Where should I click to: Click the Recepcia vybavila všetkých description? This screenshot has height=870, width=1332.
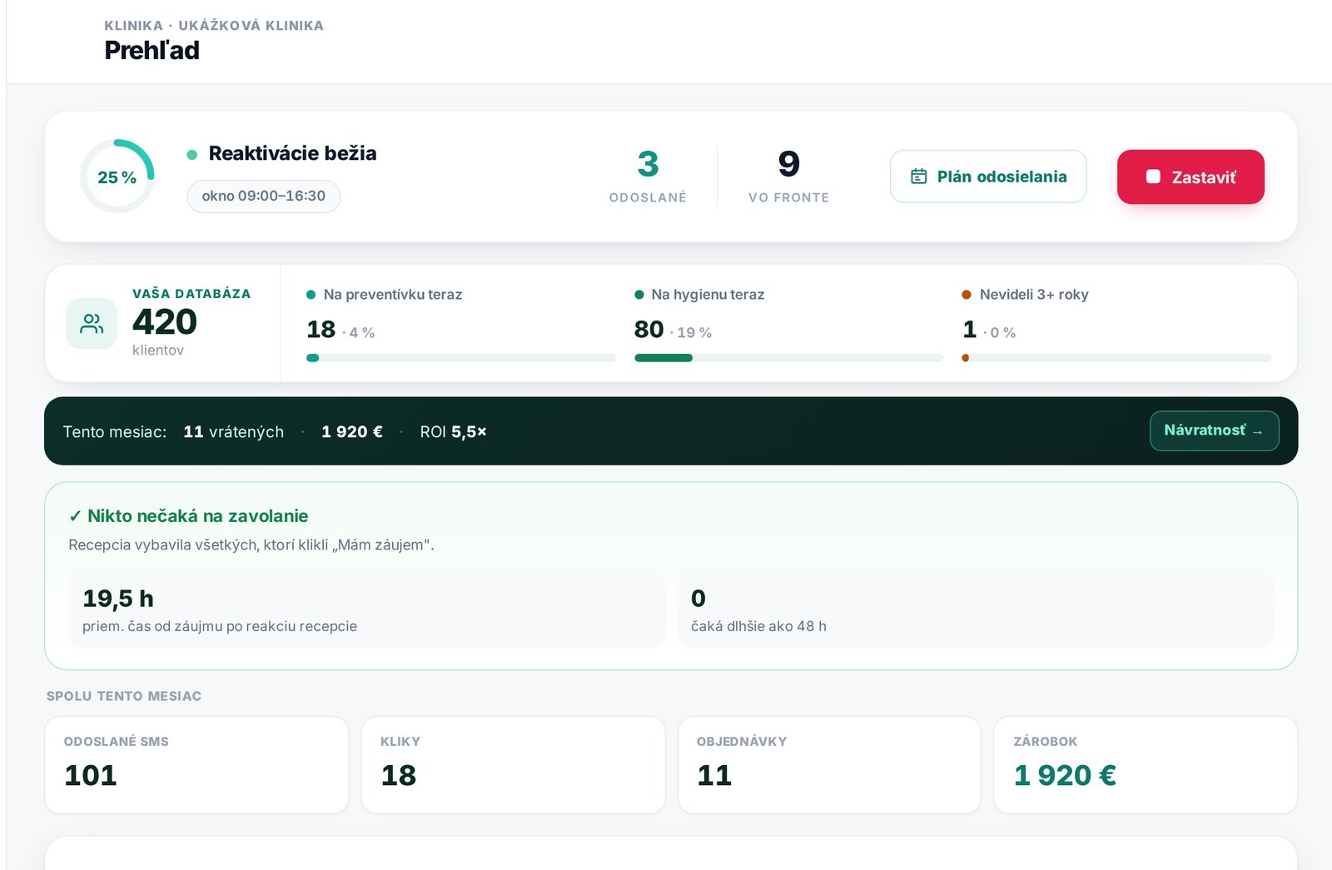pyautogui.click(x=251, y=545)
